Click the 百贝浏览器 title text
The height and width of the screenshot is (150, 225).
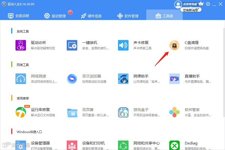pos(91,76)
